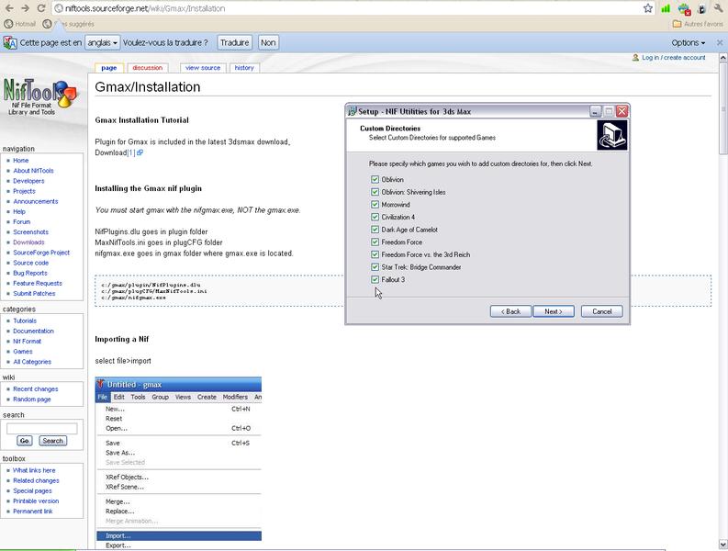Bookmark the page with the star icon
The height and width of the screenshot is (551, 728).
pyautogui.click(x=648, y=8)
